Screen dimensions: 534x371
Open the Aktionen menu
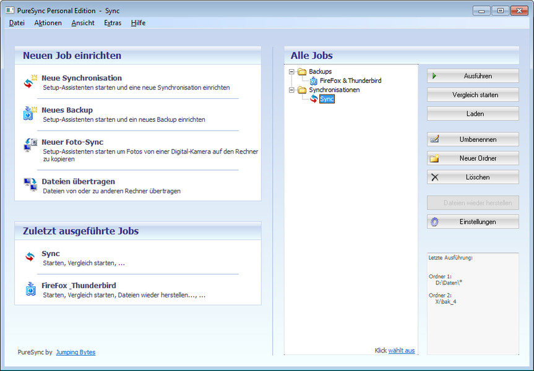tap(48, 23)
